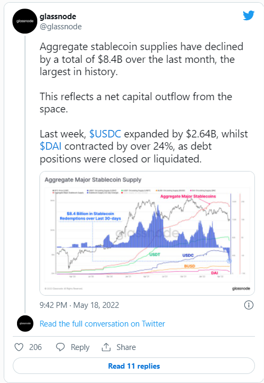Click the 206 likes count
Screen dimensions: 264x383
coord(35,347)
